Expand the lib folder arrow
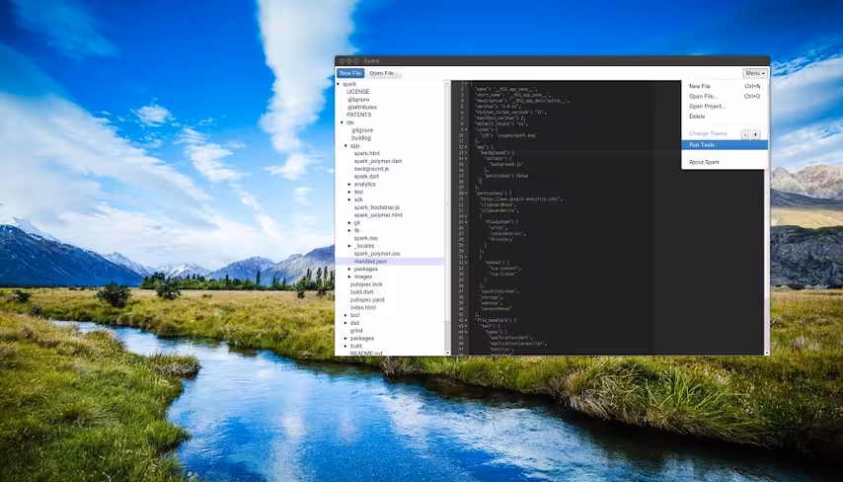Screen dimensions: 843x482 350,230
